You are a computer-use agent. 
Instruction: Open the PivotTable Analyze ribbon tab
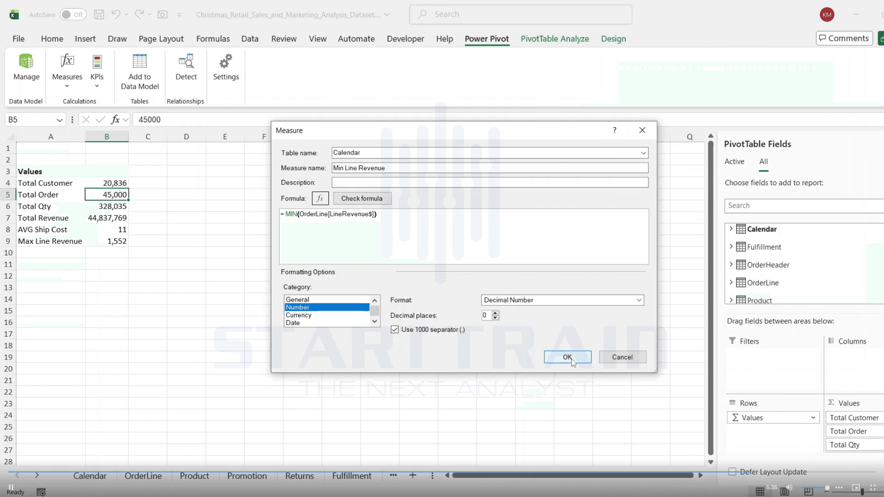tap(555, 39)
